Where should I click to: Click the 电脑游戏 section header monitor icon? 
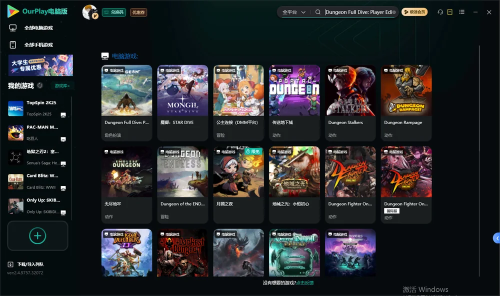(x=105, y=56)
